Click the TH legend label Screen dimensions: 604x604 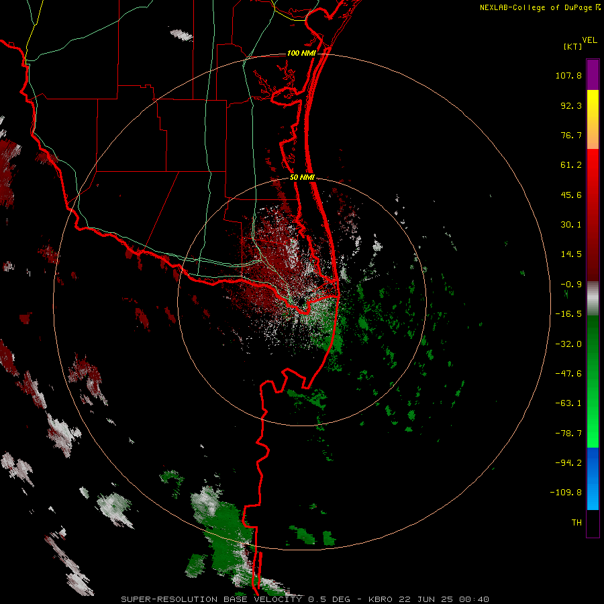(x=576, y=523)
